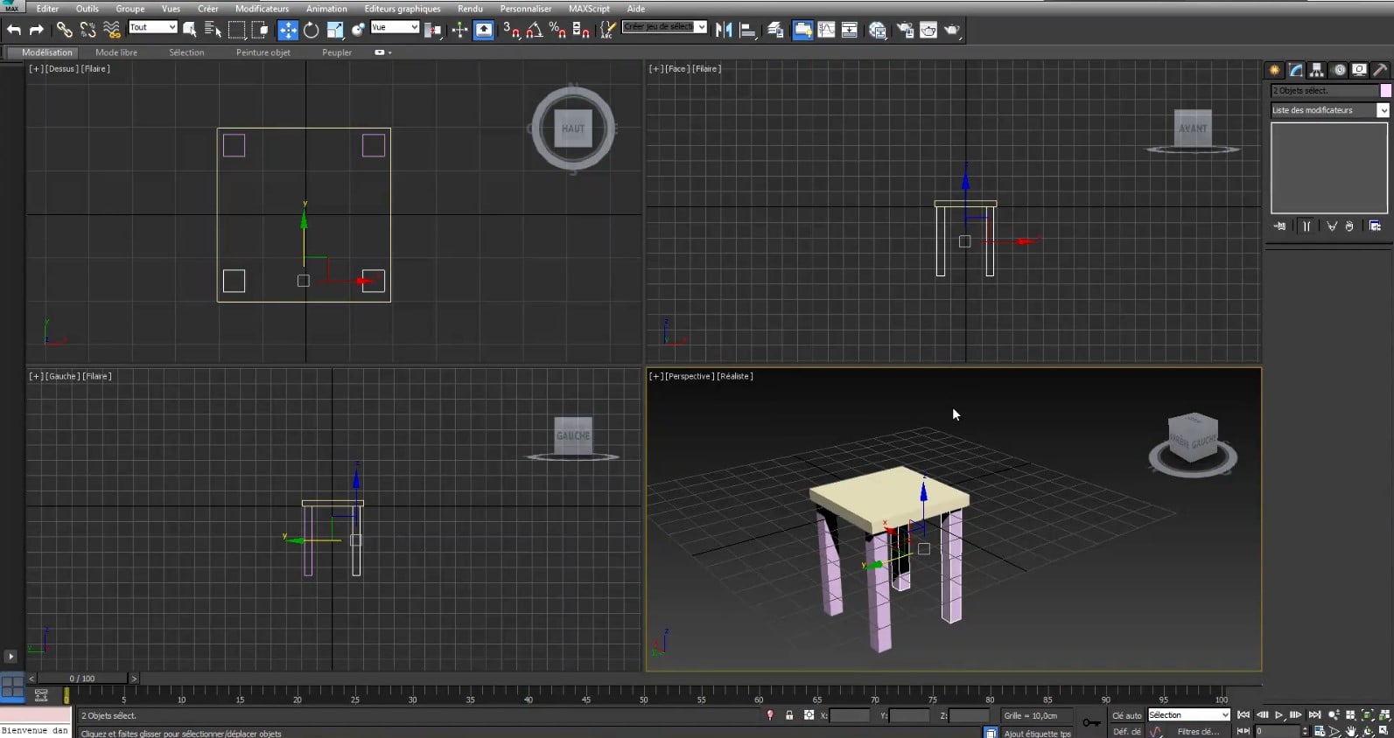1394x738 pixels.
Task: Open the Rendu menu
Action: click(x=470, y=9)
